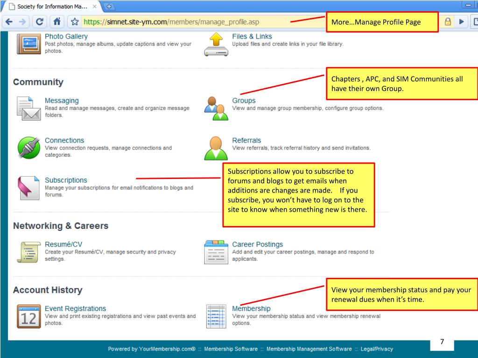
Task: Click the browser back arrow
Action: [9, 21]
